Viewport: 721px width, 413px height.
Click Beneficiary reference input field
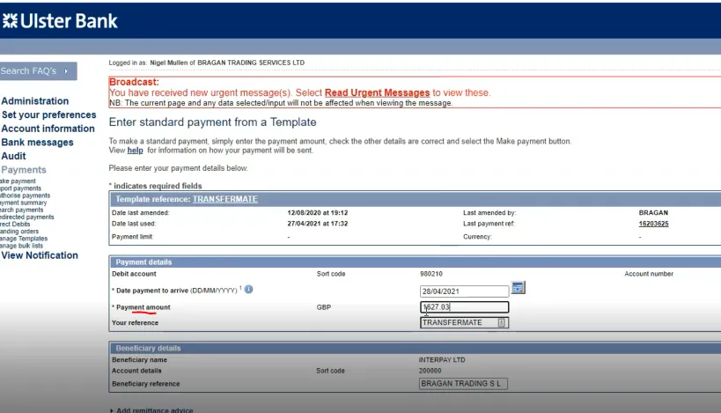click(463, 384)
